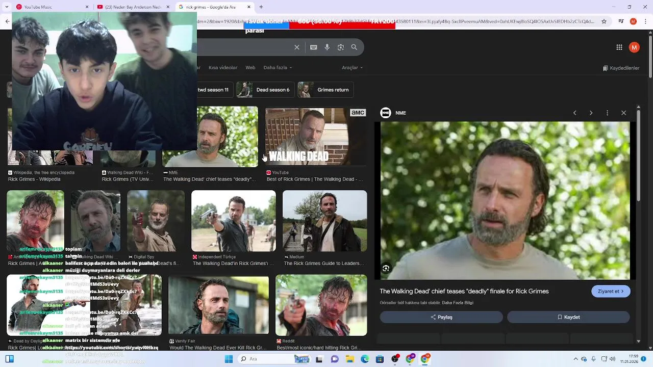
Task: Open NME source link in preview header
Action: tap(393, 113)
